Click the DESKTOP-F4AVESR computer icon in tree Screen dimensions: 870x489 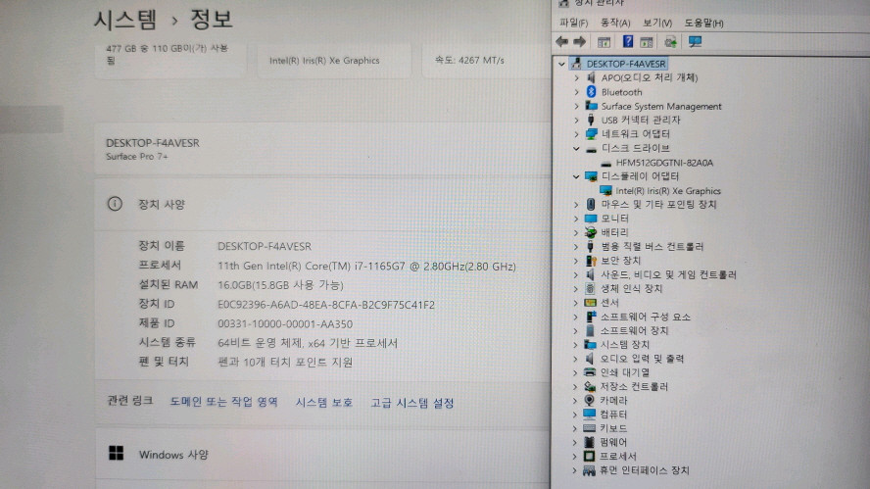tap(577, 64)
